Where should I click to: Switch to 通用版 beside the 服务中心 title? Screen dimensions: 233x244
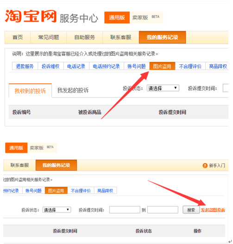(117, 18)
